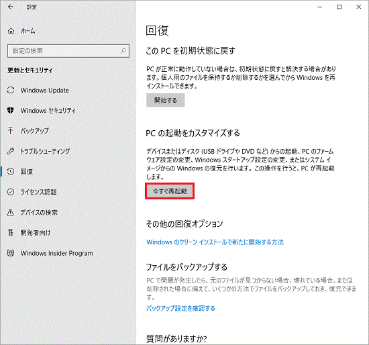
Task: Select バックアップ in the sidebar
Action: point(35,131)
